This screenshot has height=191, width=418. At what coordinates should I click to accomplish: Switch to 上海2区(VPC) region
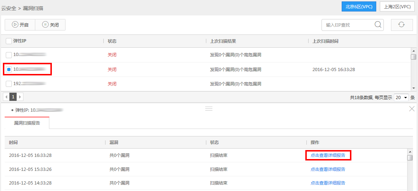397,7
